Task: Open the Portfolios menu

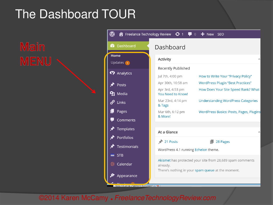Action: pos(125,137)
